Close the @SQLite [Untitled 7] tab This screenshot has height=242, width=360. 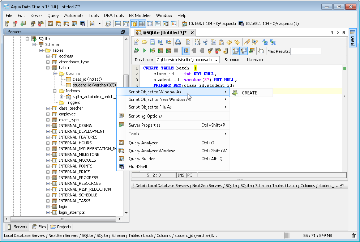pyautogui.click(x=192, y=33)
